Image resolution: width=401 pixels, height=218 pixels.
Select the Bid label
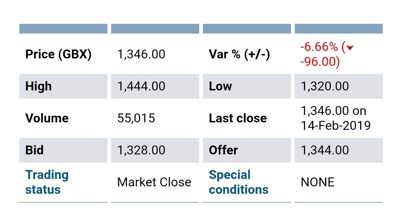34,150
